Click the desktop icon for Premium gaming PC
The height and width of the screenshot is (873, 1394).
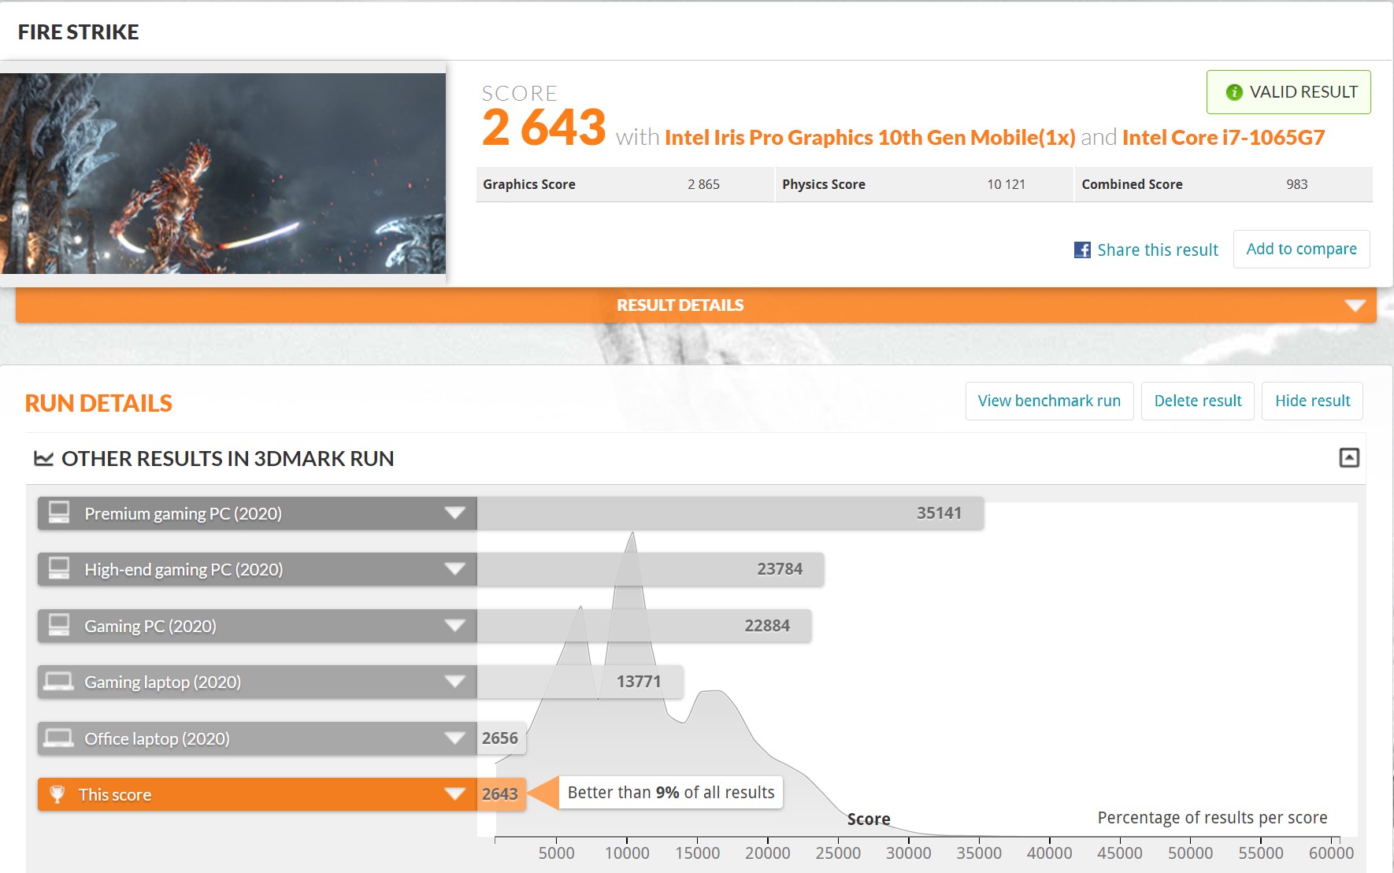[59, 512]
